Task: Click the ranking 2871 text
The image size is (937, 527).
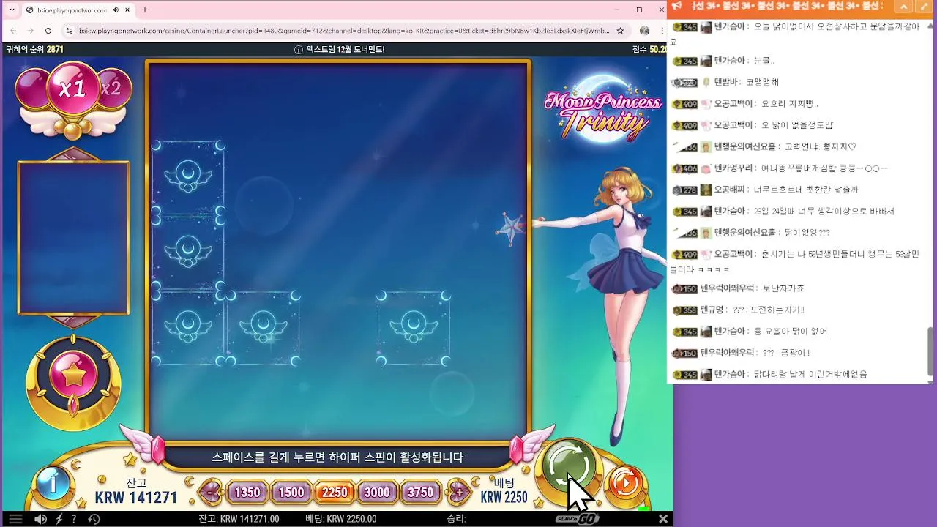Action: (x=35, y=50)
